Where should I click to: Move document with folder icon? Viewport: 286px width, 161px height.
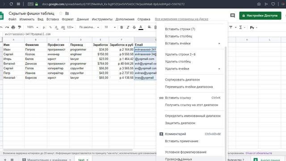(x=67, y=13)
